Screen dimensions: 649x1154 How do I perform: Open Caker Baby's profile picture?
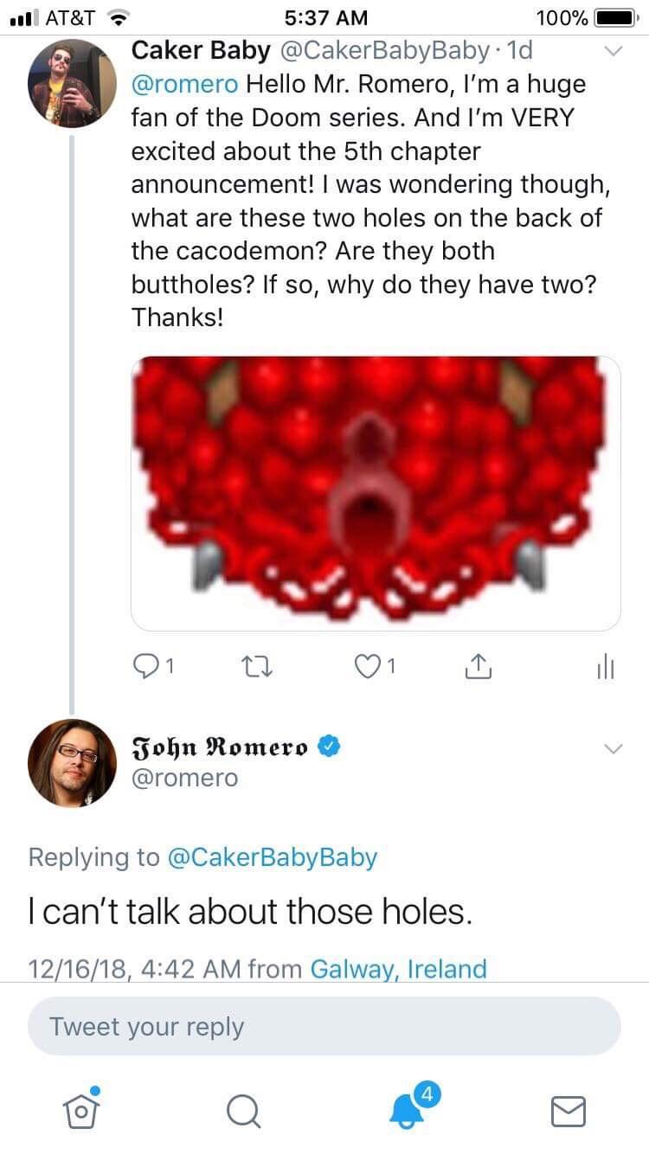[x=72, y=84]
